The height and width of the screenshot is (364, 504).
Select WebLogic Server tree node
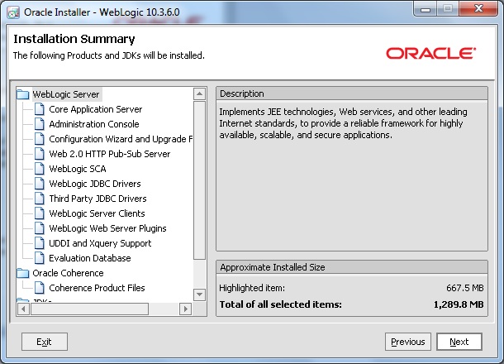[x=66, y=94]
